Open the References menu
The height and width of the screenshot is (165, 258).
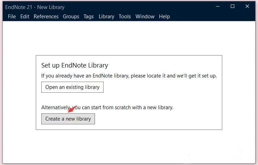click(x=46, y=17)
